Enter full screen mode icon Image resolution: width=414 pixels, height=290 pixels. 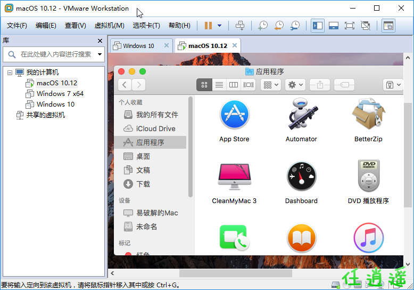[349, 26]
